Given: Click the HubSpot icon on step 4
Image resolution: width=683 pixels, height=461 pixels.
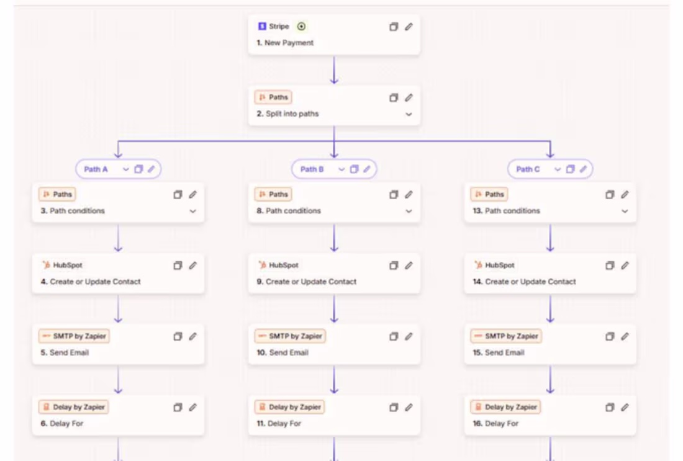Looking at the screenshot, I should (x=45, y=265).
